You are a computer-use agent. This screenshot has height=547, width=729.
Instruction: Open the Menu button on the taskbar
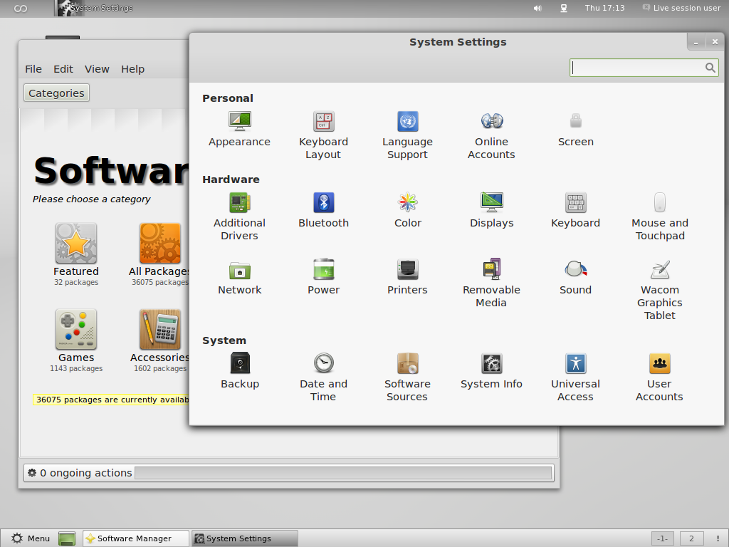click(x=30, y=538)
